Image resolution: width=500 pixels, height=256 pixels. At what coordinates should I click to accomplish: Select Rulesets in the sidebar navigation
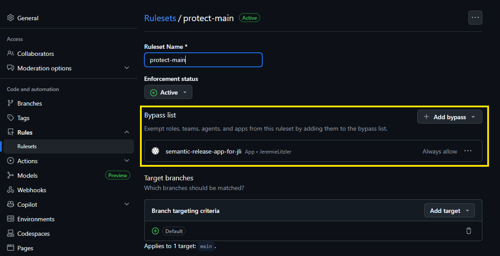click(x=27, y=146)
